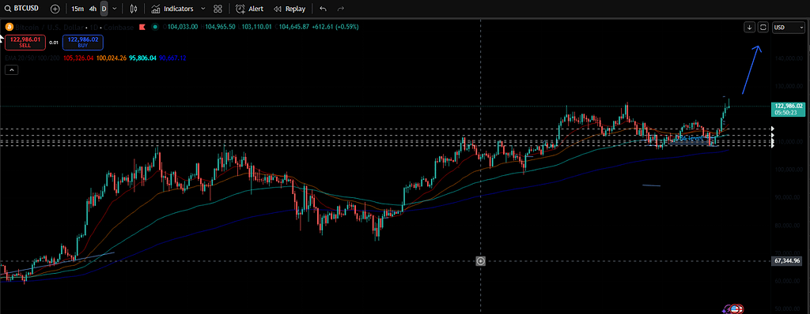Click the redo arrow

point(340,9)
